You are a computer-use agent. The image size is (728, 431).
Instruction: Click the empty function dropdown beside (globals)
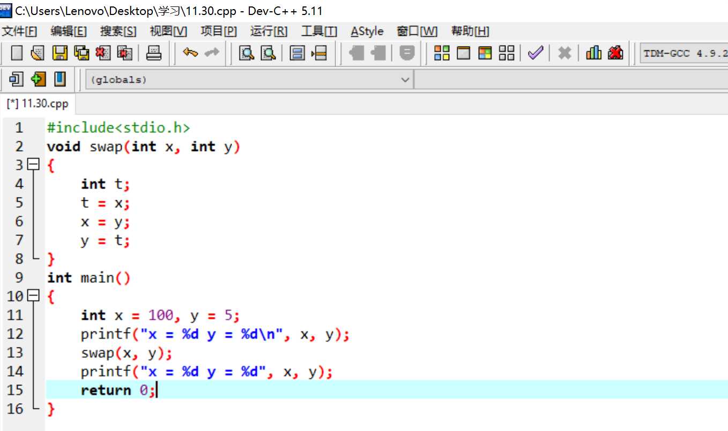(571, 80)
